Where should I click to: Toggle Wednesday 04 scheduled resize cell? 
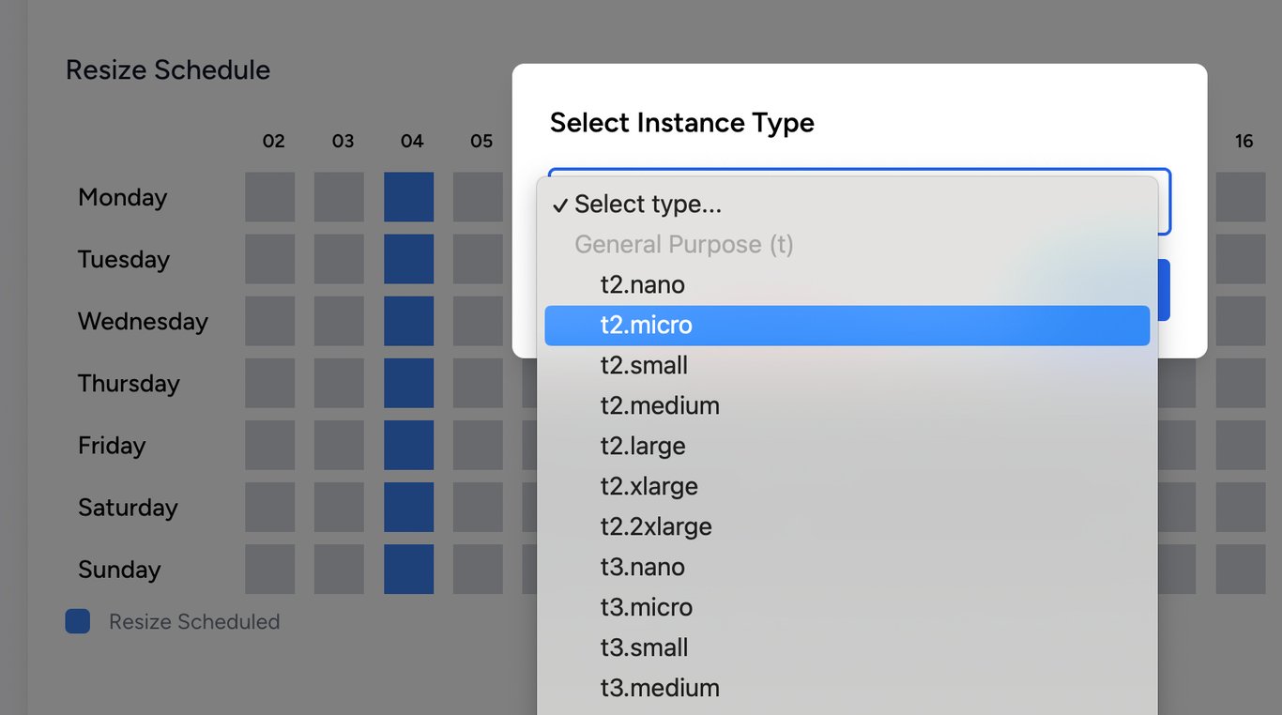pyautogui.click(x=408, y=321)
